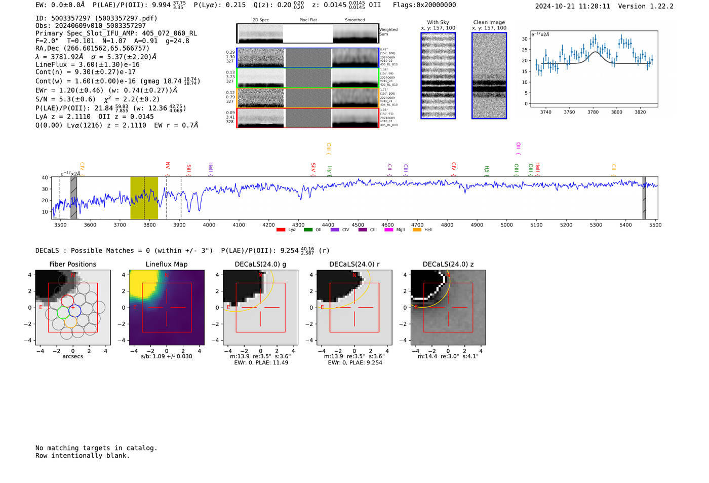Click the SiII line marker above spectrum

tap(189, 170)
